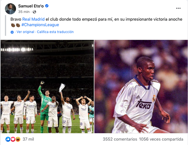Open Samuel Eto'o profile picture

(11, 9)
